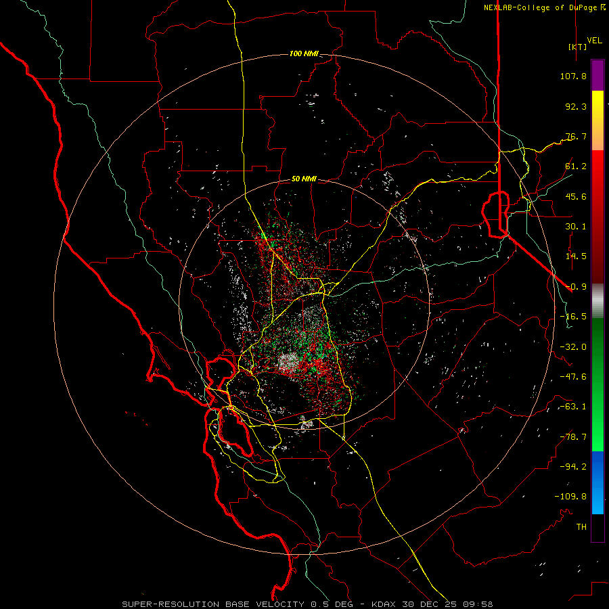Select the -32.0 legend value
The image size is (609, 609).
[x=573, y=347]
